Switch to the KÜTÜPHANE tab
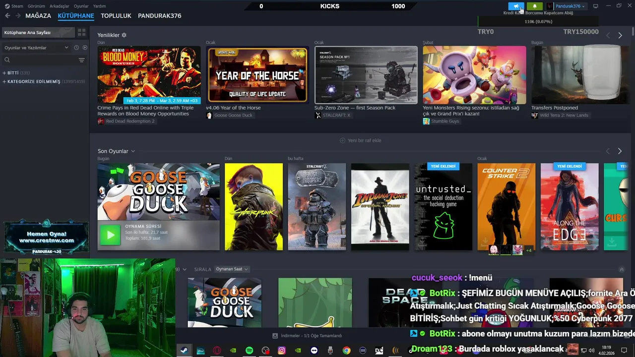Screen dimensions: 635x357 (76, 16)
